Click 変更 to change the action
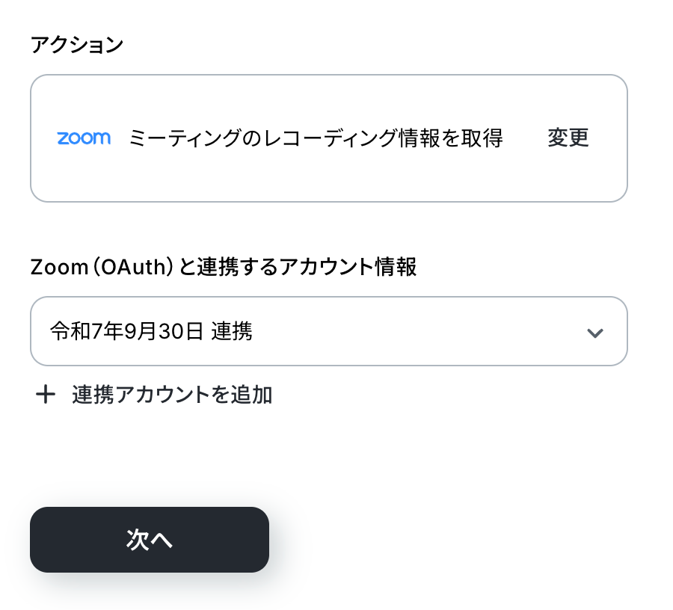673x610 pixels. point(568,138)
